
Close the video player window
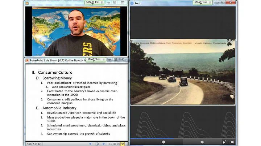[123, 3]
